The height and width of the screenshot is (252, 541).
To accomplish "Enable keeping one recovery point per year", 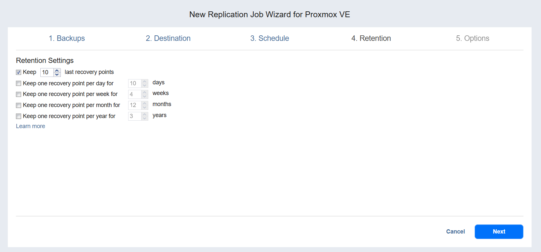I will [x=19, y=116].
